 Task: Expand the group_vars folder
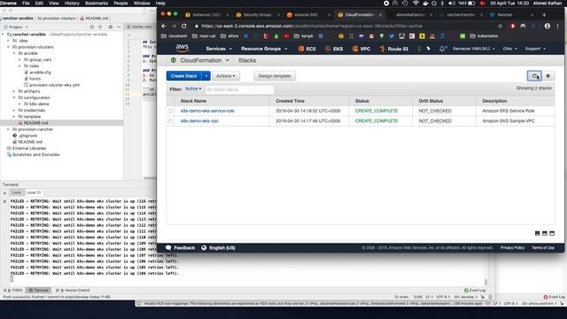tap(19, 59)
